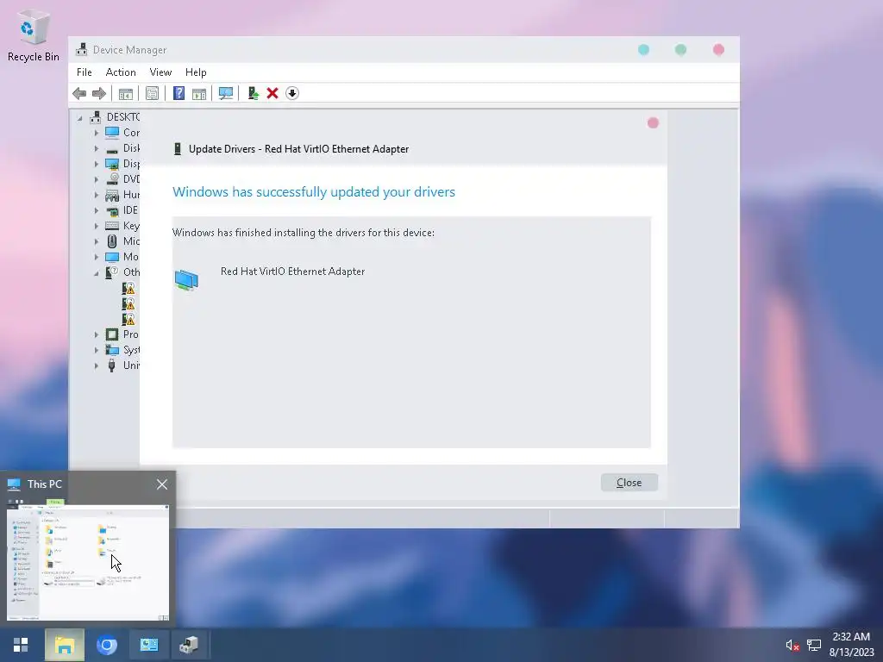This screenshot has height=662, width=883.
Task: Click the taskbar icon left of Device Manager
Action: (148, 645)
